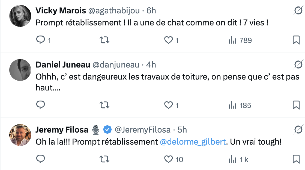Reply to Daniel Juneau's tweet
The image size is (305, 170).
pos(40,105)
